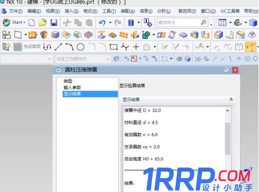Click the 弹簧中径 D = 32.0 line
This screenshot has width=259, height=192.
pos(143,110)
